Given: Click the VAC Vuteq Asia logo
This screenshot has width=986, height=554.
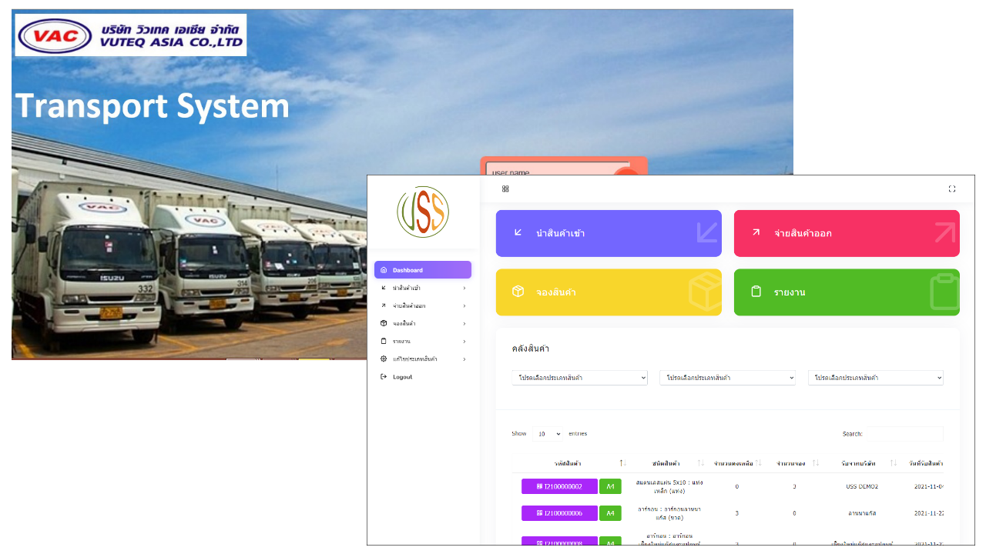Looking at the screenshot, I should tap(131, 35).
